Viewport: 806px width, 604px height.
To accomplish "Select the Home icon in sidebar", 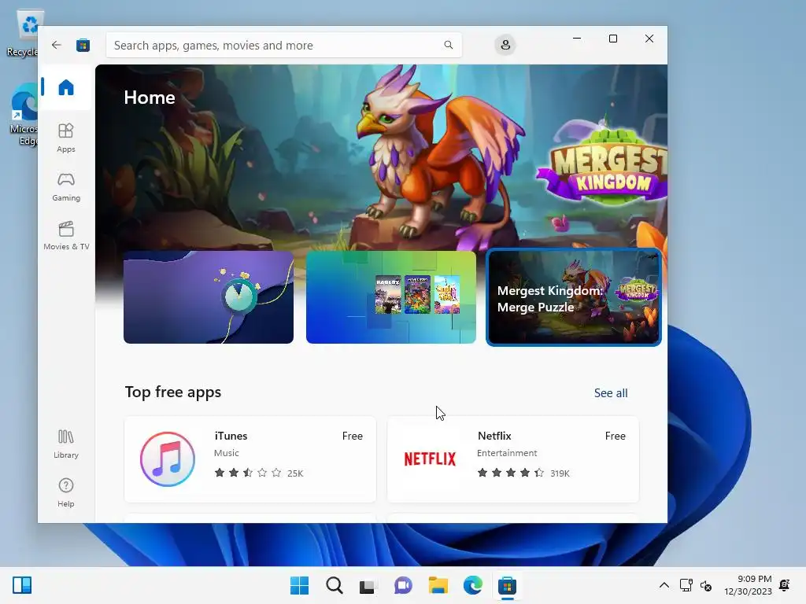I will [66, 87].
